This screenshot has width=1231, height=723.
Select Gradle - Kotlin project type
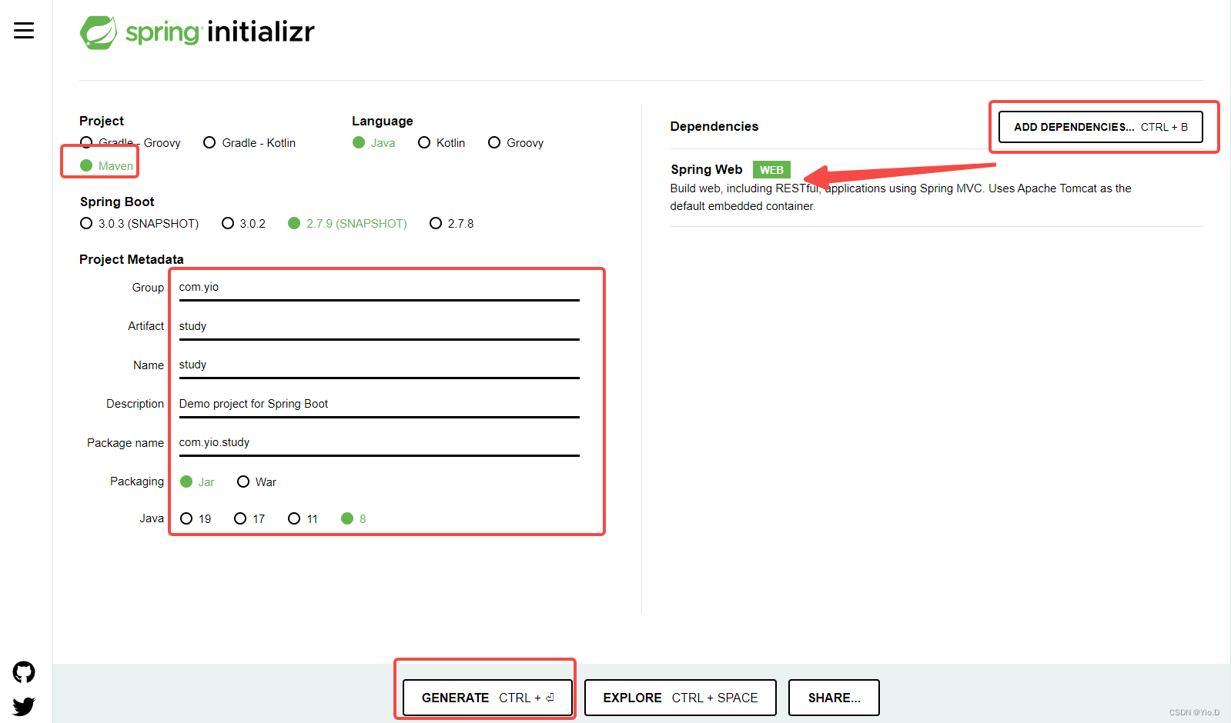click(x=249, y=143)
